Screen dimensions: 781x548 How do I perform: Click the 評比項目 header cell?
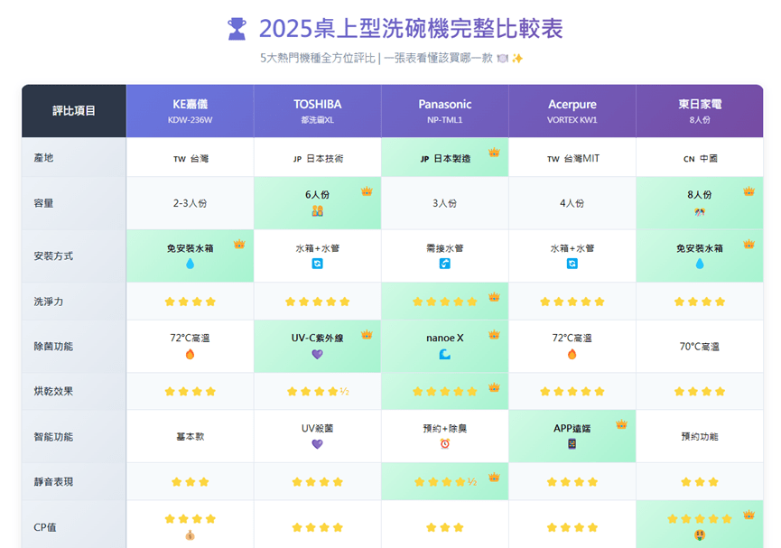74,111
